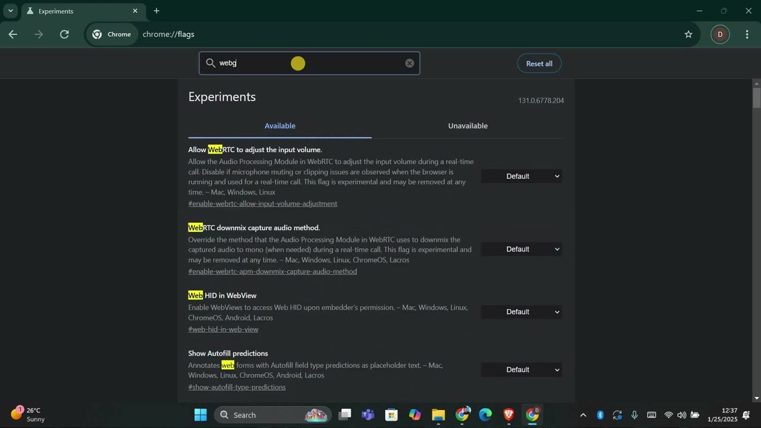Switch to the Available tab

click(280, 126)
